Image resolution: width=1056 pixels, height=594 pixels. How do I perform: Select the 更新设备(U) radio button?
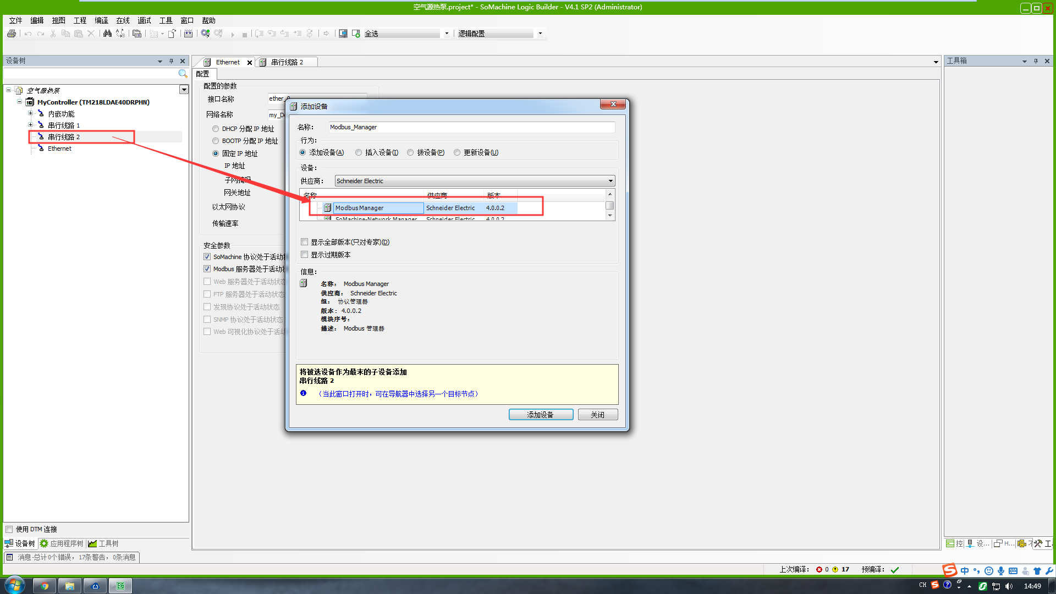coord(457,152)
